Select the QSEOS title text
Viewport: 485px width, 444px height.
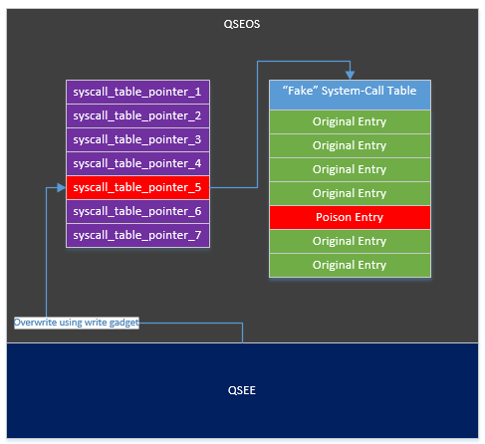click(242, 24)
